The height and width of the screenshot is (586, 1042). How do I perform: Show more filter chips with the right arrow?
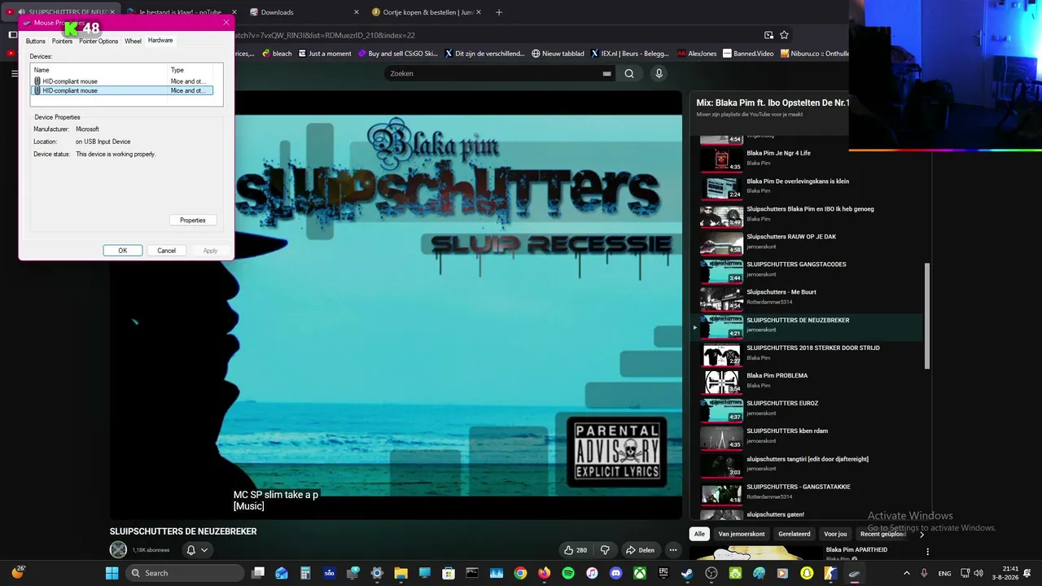click(922, 535)
